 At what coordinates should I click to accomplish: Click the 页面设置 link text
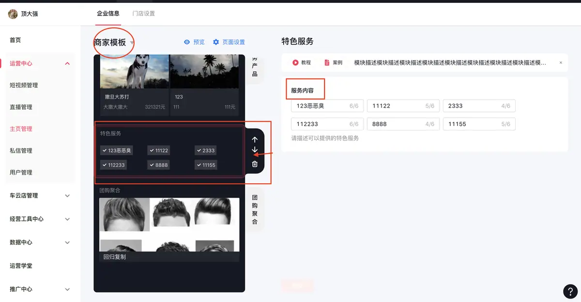[234, 42]
